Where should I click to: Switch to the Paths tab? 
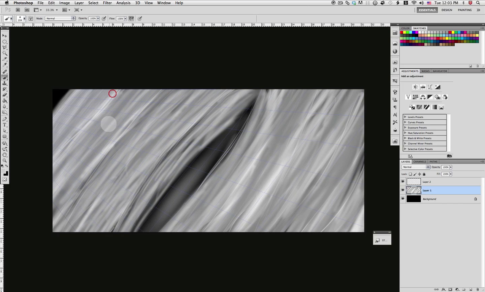(433, 161)
